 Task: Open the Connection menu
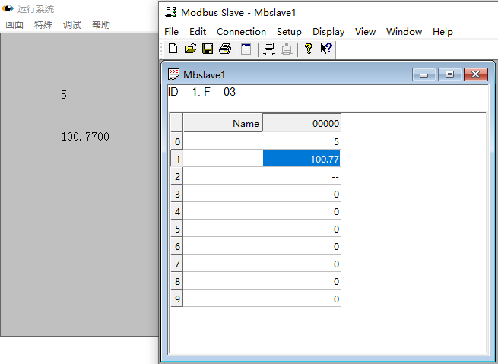(241, 32)
